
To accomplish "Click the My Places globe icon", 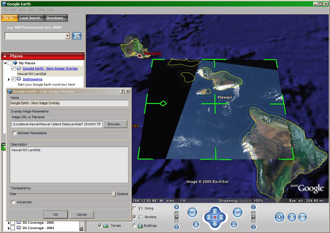I will tap(15, 63).
